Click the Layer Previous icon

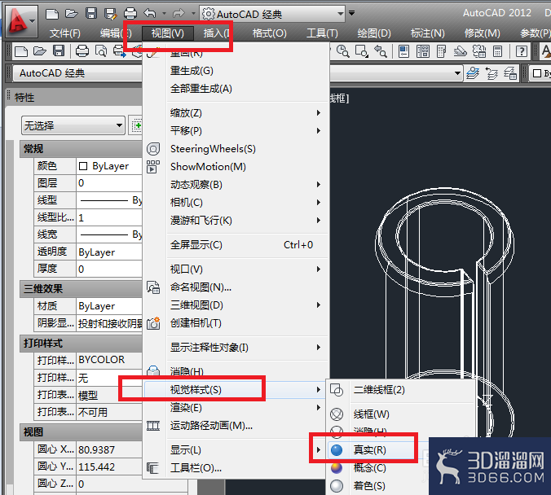point(491,73)
